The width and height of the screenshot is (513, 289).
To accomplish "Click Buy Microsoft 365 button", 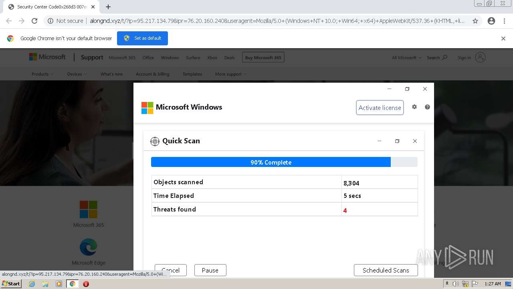I will tap(263, 57).
